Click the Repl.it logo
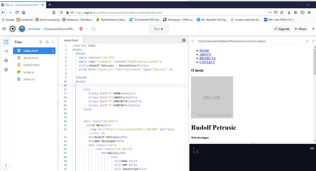 click(12, 29)
